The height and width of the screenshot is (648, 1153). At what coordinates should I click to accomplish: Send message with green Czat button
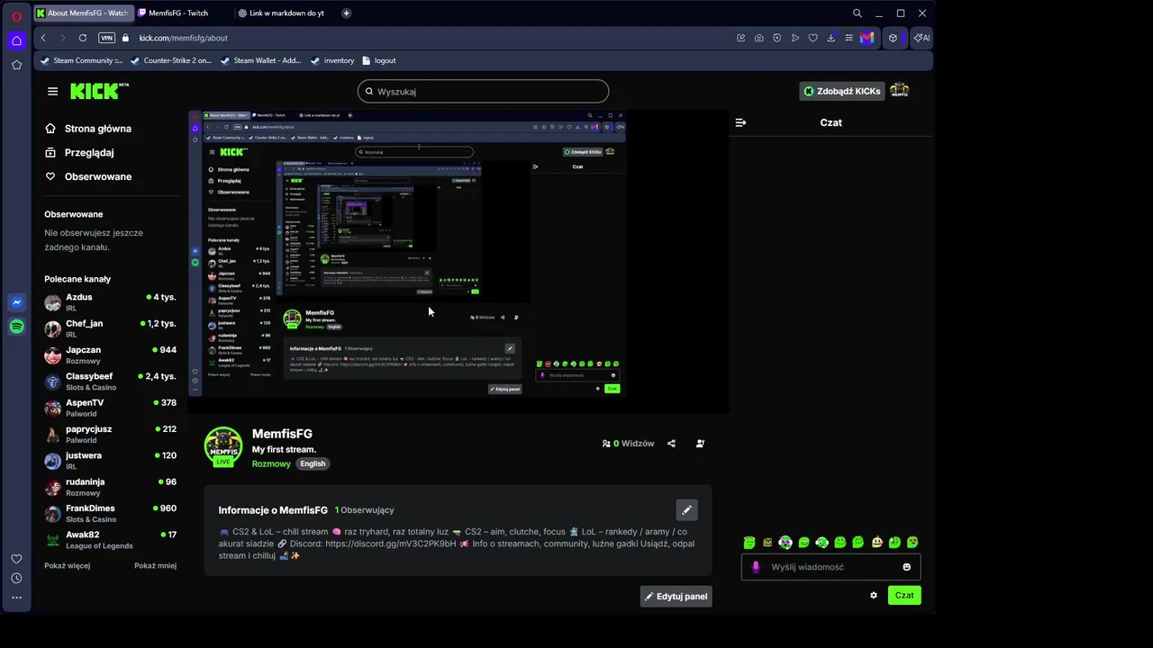[x=904, y=595]
